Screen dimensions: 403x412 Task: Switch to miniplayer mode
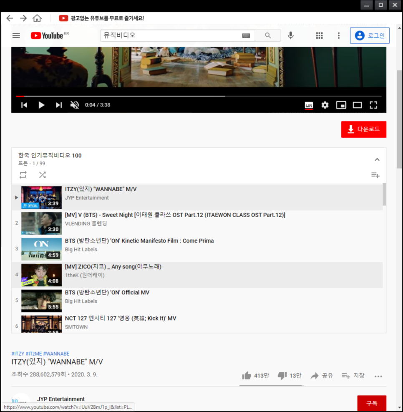pos(341,105)
